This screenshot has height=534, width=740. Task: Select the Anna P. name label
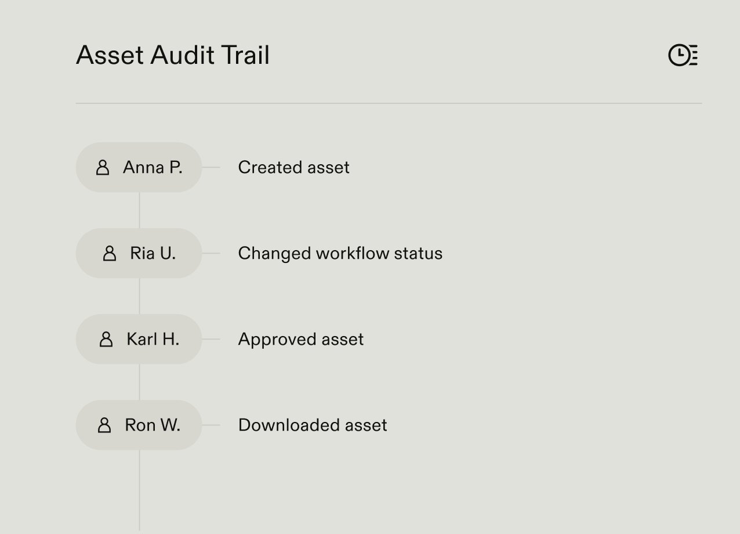click(x=153, y=168)
